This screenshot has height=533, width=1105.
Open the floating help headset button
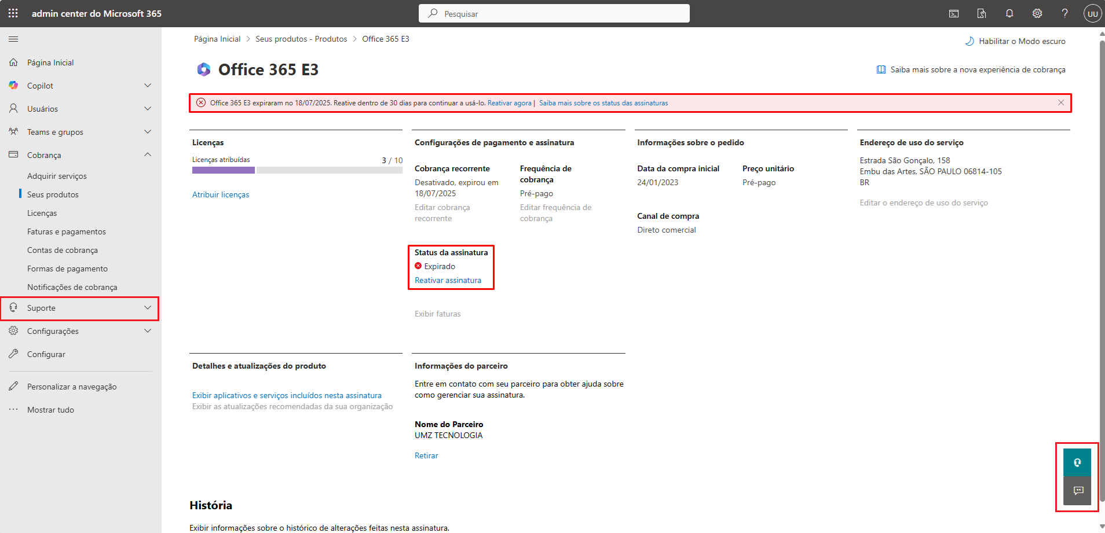tap(1077, 462)
